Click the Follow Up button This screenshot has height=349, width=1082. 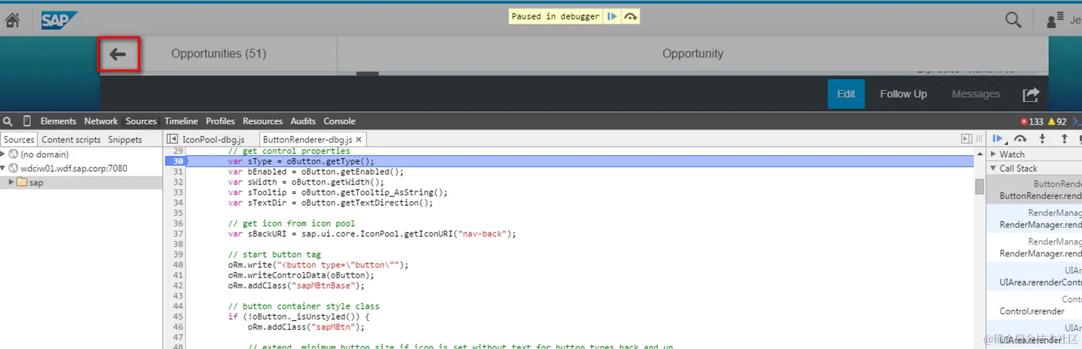tap(903, 94)
